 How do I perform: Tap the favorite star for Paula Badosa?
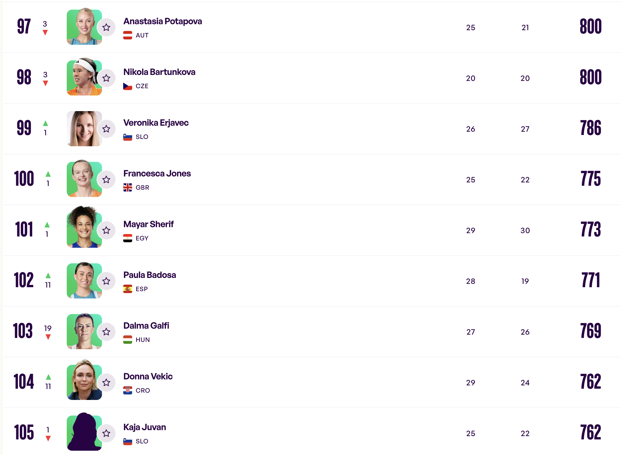click(x=106, y=281)
